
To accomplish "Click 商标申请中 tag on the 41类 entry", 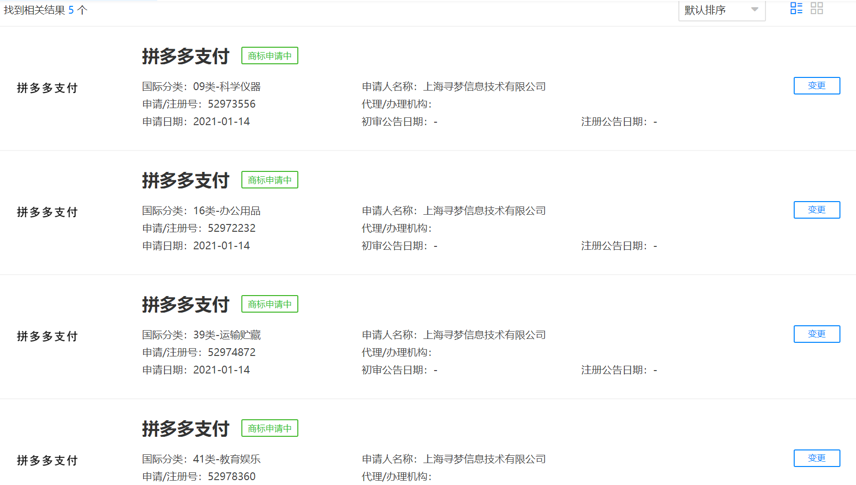I will 270,428.
